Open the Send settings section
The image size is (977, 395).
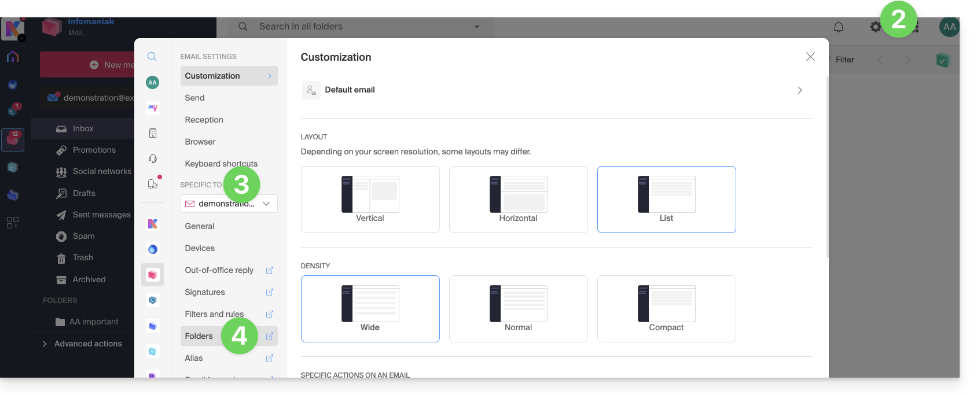click(194, 98)
